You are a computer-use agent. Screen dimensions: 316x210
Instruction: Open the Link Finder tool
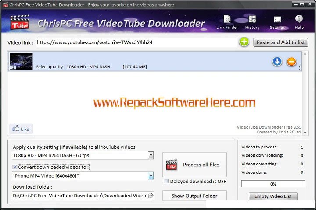[x=227, y=22]
